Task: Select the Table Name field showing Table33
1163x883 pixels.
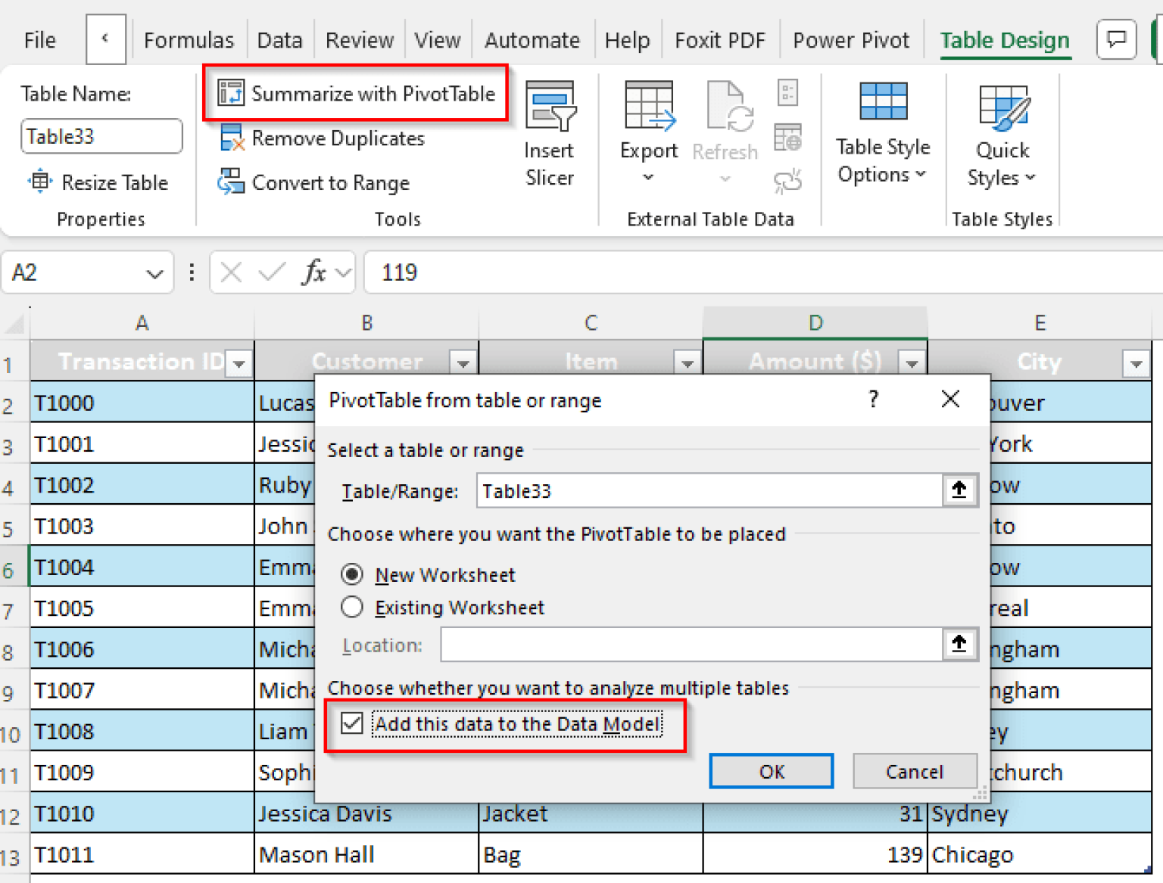Action: click(101, 136)
